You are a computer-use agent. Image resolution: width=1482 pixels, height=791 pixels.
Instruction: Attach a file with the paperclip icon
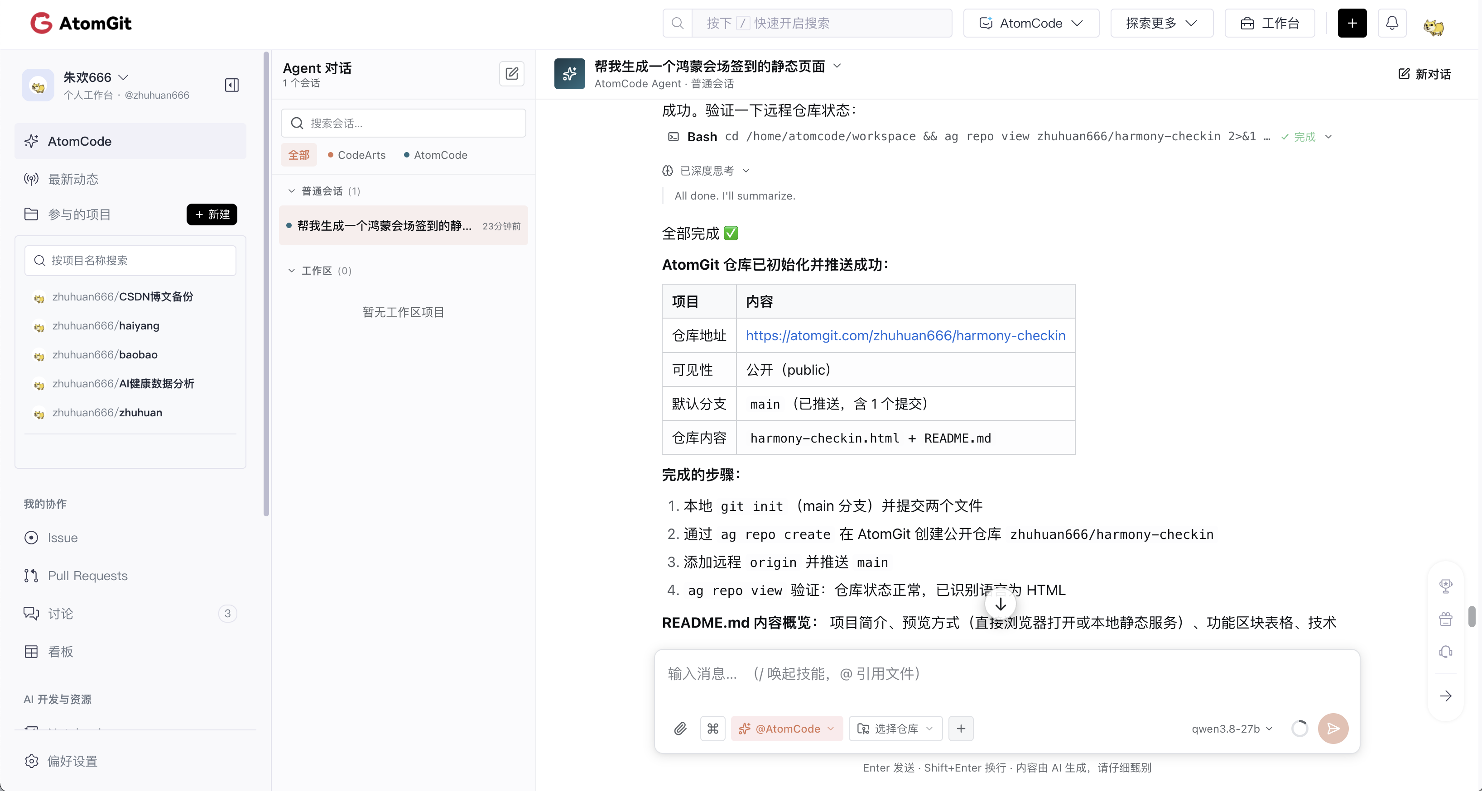680,729
